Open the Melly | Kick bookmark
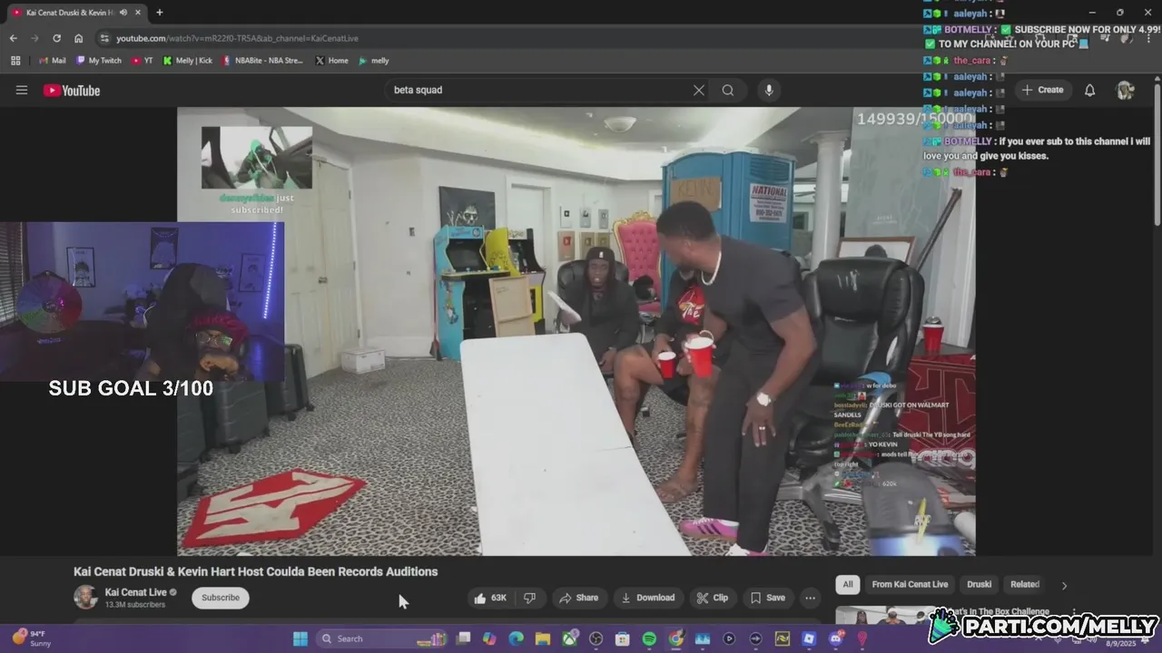The width and height of the screenshot is (1162, 653). (188, 61)
